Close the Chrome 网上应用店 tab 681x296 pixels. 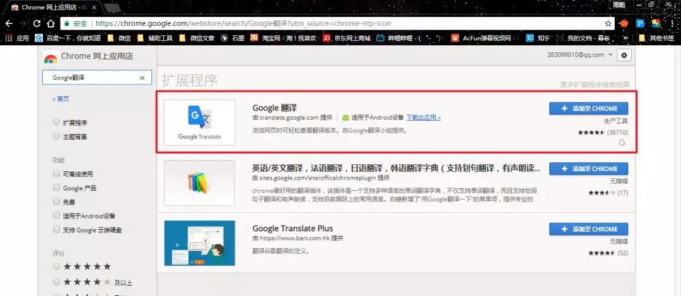click(x=94, y=8)
